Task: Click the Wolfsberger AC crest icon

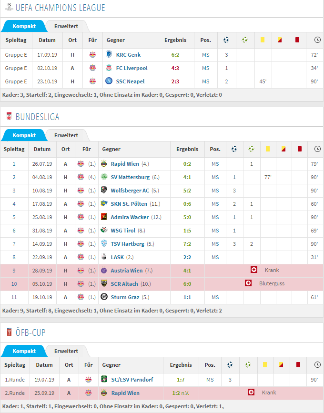Action: [x=104, y=190]
